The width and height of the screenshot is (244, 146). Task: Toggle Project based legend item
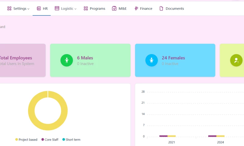click(26, 140)
